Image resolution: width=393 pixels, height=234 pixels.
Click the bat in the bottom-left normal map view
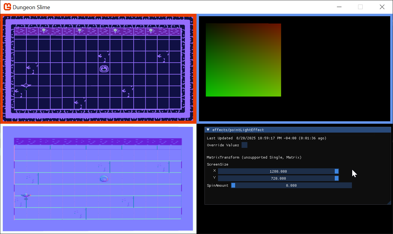pos(26,195)
